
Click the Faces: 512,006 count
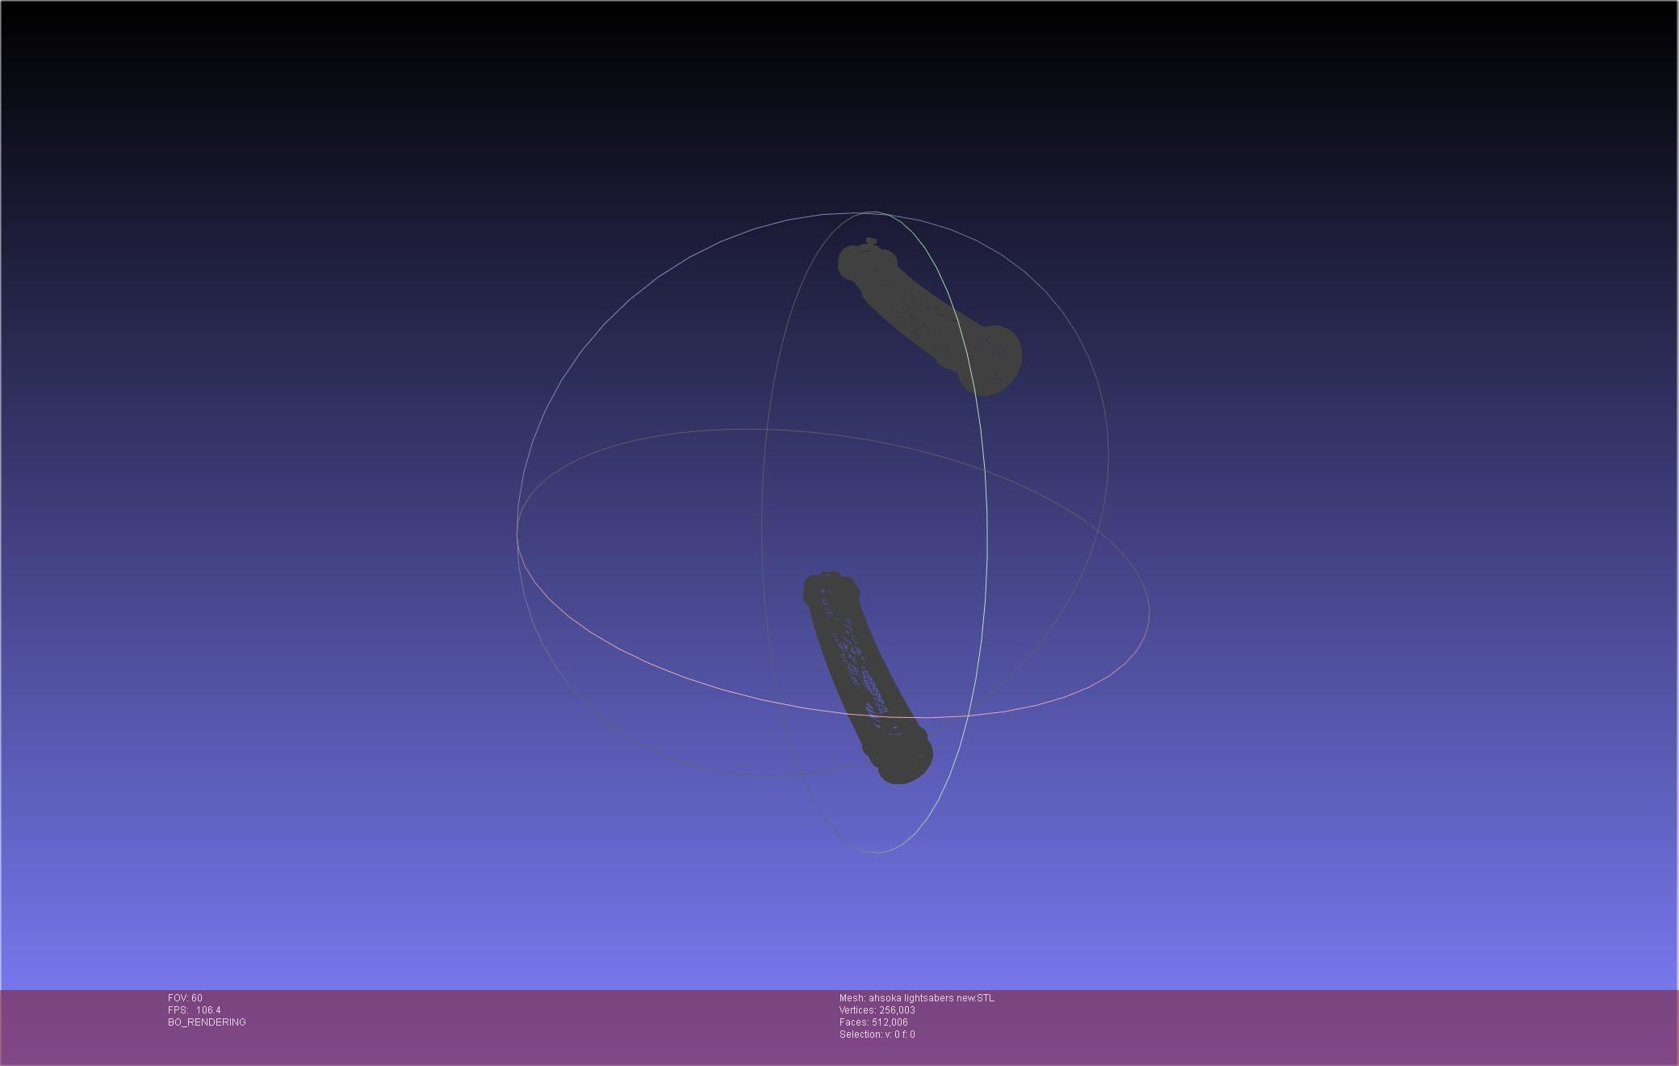pos(873,1022)
